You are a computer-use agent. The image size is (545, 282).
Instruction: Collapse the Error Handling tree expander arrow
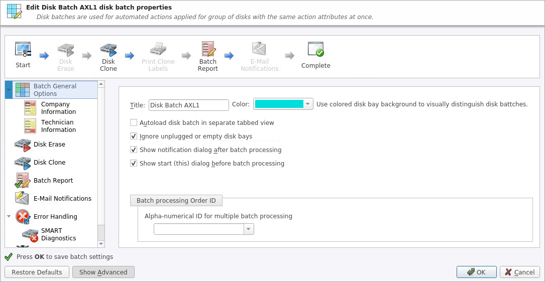(x=9, y=216)
